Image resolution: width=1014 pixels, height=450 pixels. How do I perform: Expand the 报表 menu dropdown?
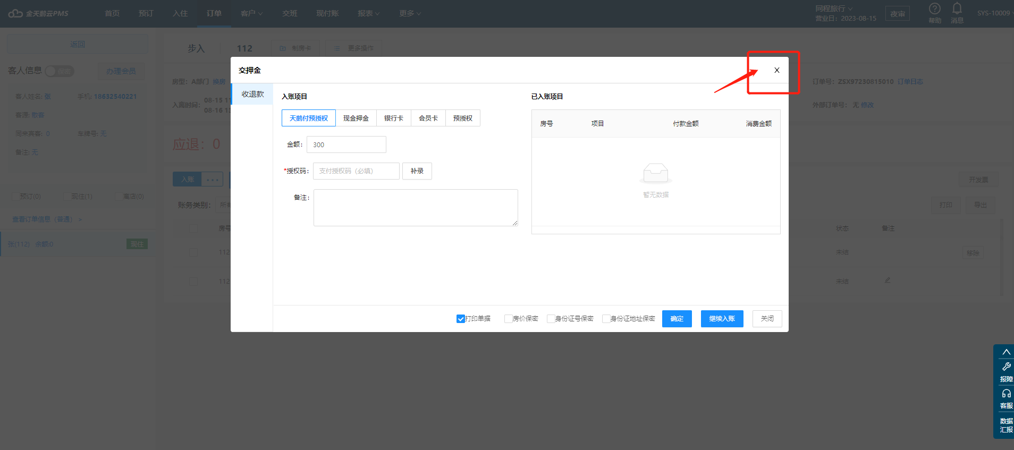coord(369,13)
